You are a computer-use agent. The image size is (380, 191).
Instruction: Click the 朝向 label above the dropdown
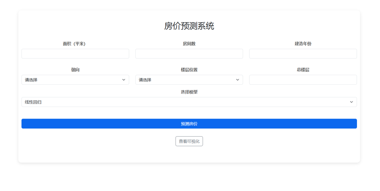(x=75, y=70)
